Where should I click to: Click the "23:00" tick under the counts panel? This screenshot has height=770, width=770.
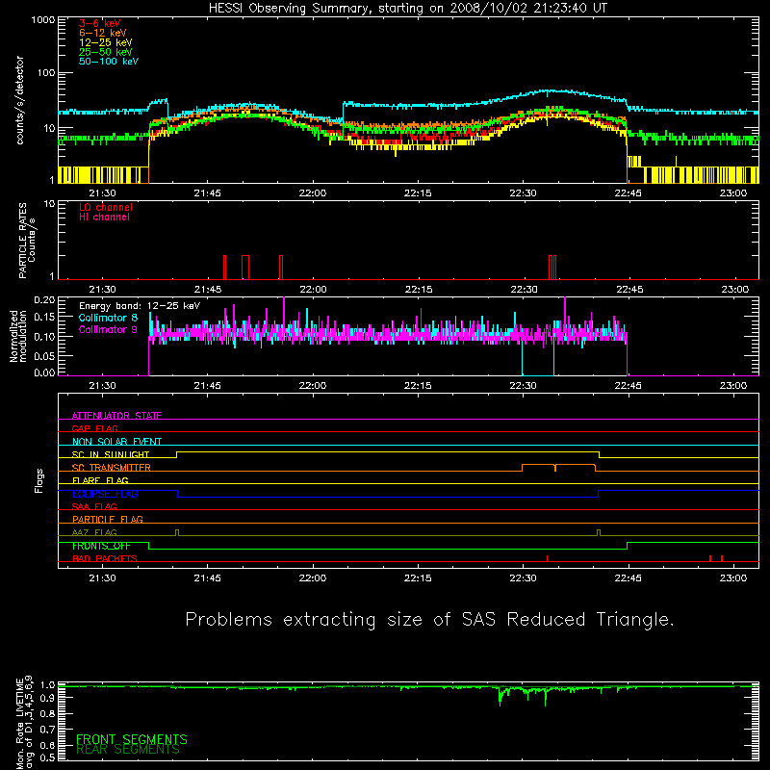coord(733,193)
